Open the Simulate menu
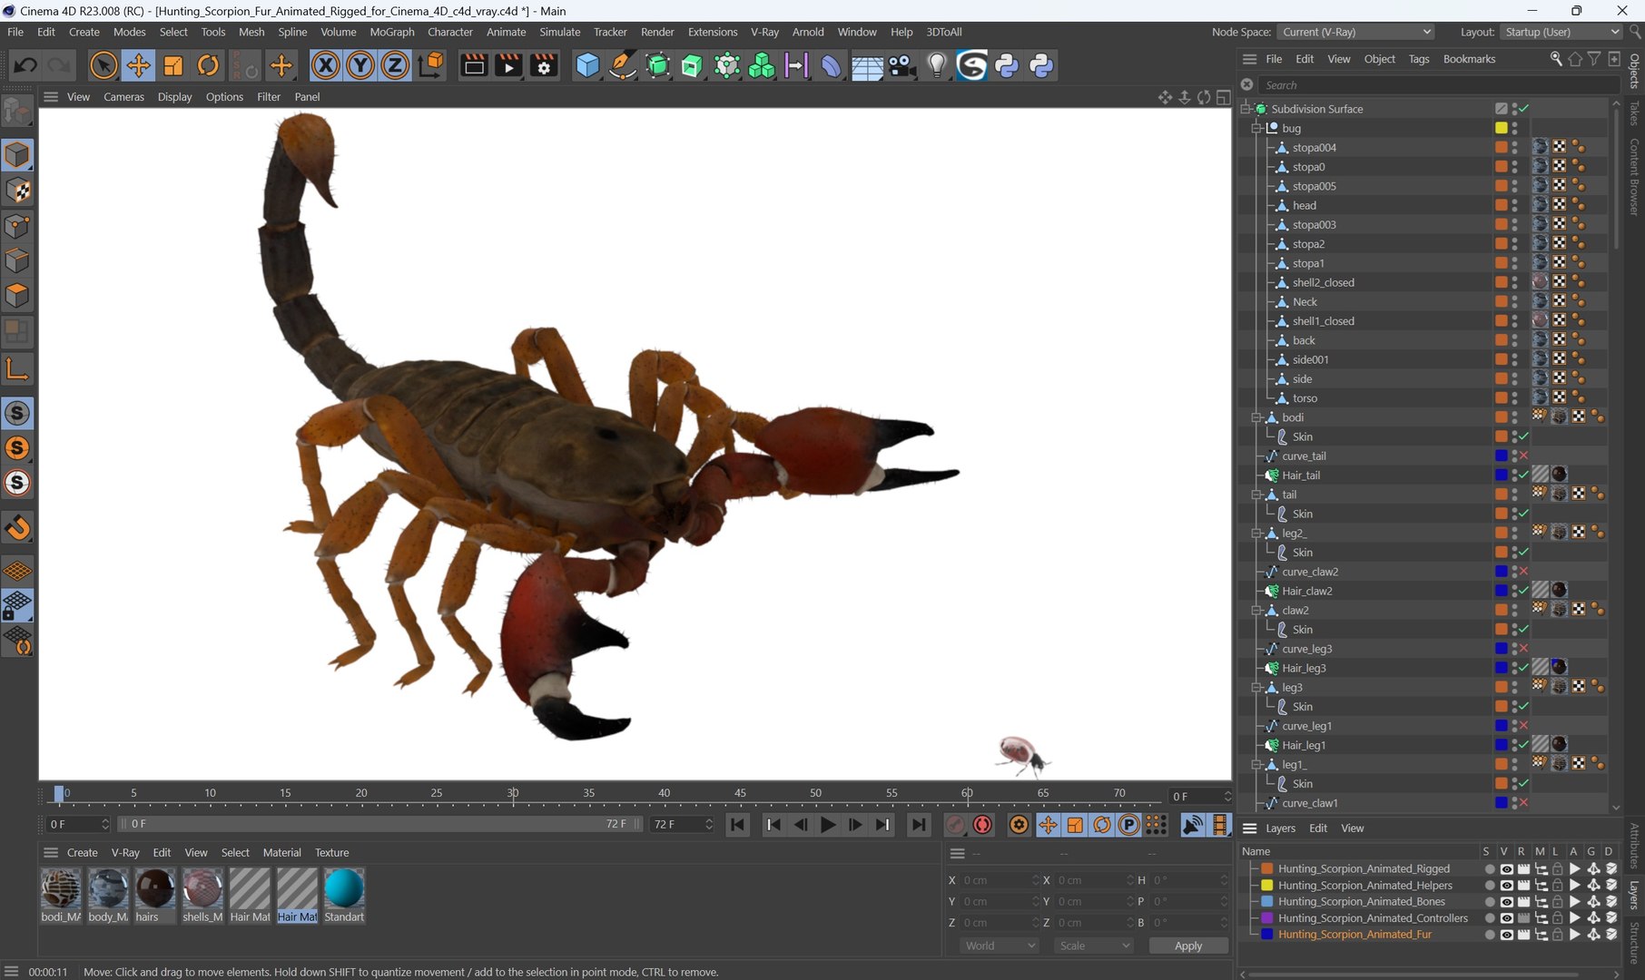1645x980 pixels. 559,32
